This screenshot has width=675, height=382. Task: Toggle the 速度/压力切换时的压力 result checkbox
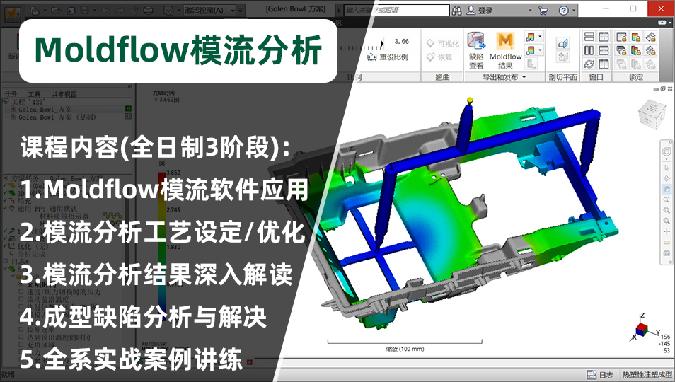pyautogui.click(x=21, y=291)
